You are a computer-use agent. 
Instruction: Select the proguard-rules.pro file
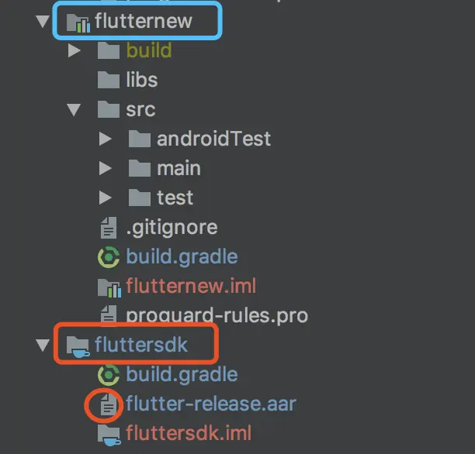point(217,315)
